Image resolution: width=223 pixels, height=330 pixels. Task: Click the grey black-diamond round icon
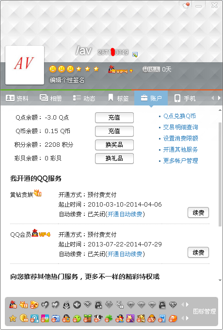(77, 305)
